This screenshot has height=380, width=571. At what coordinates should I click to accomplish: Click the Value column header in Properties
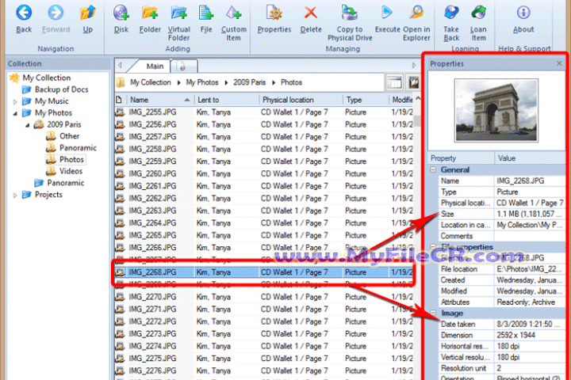coord(530,158)
